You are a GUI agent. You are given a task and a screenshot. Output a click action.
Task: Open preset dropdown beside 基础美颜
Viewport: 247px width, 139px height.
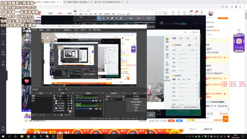190,45
